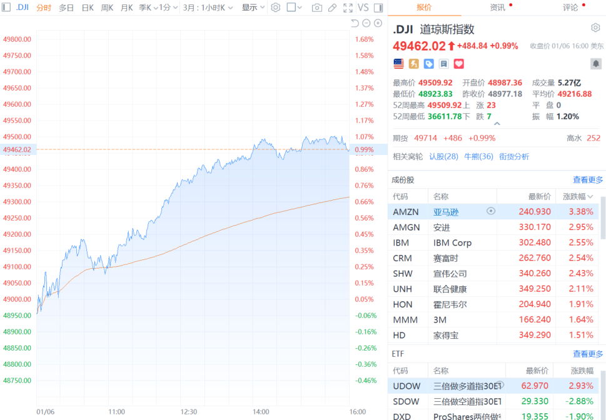Select the pencil drawing tool
Image resolution: width=606 pixels, height=420 pixels.
332,7
